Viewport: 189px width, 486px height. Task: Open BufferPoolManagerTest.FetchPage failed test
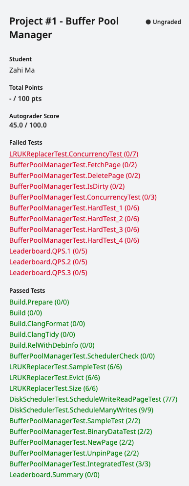[73, 165]
